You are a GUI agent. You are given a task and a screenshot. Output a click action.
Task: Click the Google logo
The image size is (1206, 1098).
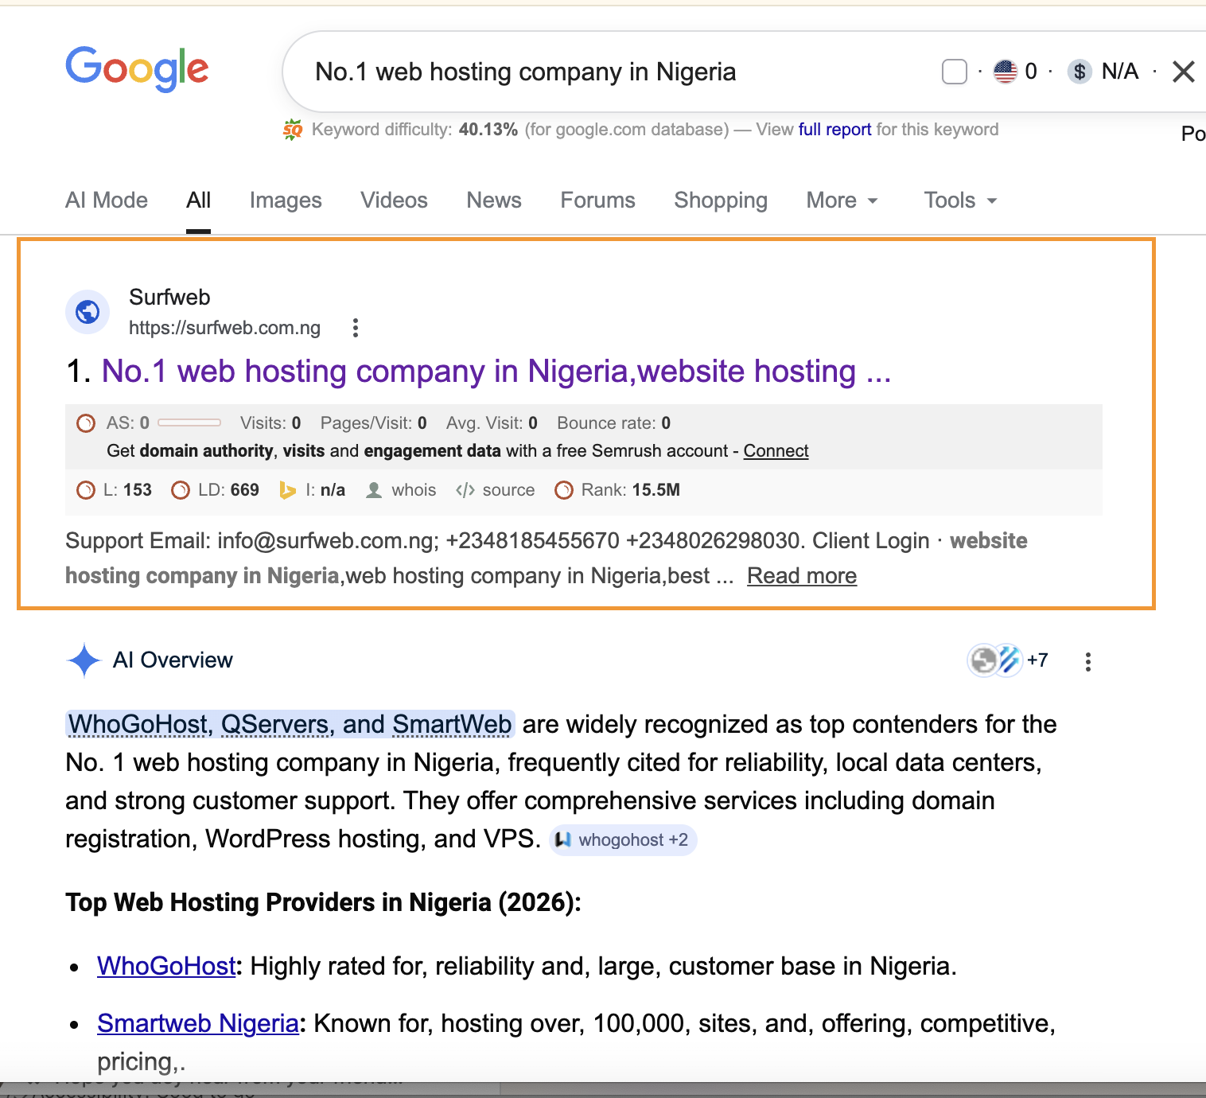tap(137, 69)
